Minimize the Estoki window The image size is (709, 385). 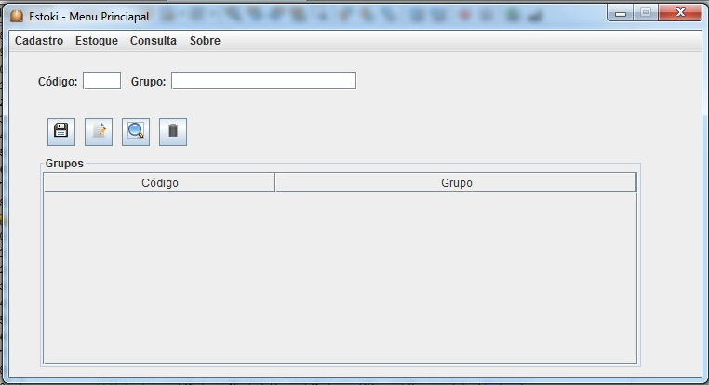coord(621,13)
